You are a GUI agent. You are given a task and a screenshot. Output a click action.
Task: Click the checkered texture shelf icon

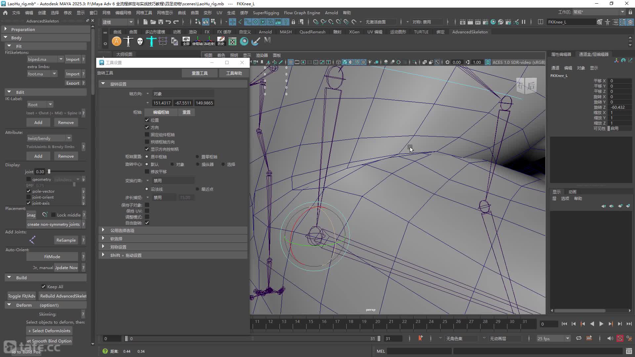click(233, 41)
